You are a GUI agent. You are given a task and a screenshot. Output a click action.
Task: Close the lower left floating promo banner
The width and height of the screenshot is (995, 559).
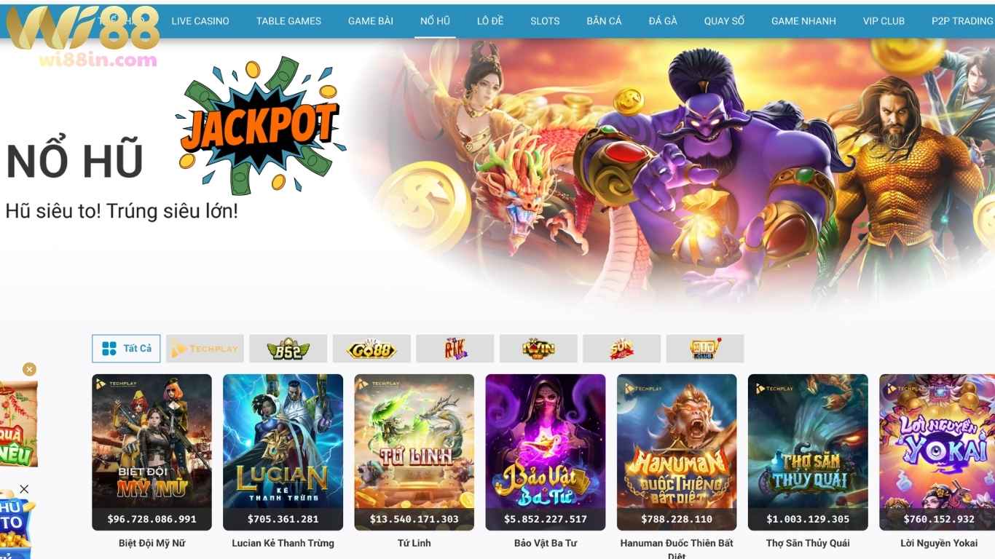tap(24, 489)
